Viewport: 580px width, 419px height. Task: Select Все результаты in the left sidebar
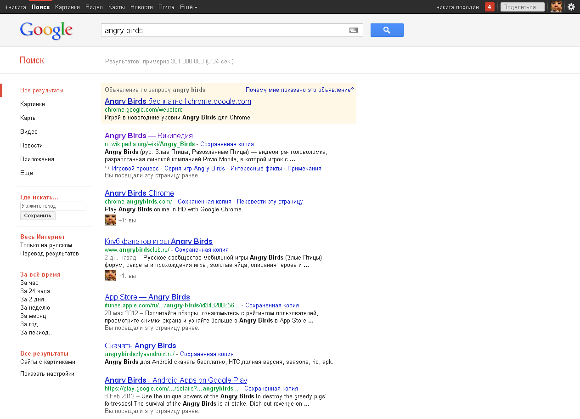coord(42,91)
